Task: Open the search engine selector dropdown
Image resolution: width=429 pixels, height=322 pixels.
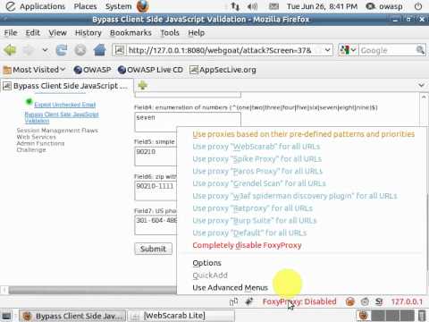Action: click(348, 50)
